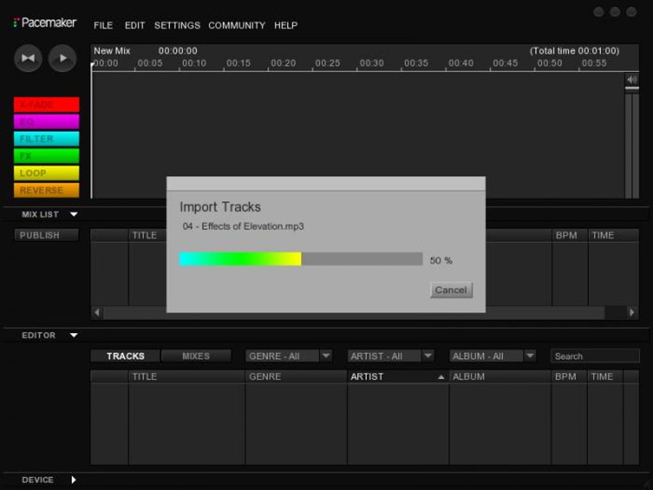Collapse the MIX LIST section
Viewport: 653px width, 490px height.
(74, 214)
